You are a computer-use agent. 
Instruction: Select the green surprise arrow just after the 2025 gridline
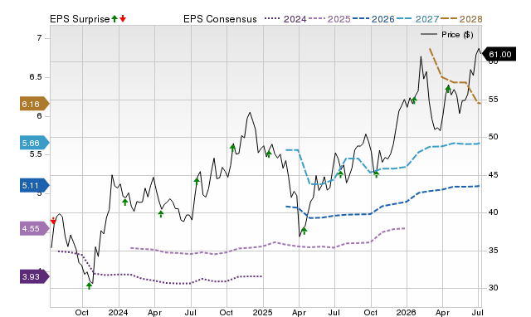click(269, 154)
